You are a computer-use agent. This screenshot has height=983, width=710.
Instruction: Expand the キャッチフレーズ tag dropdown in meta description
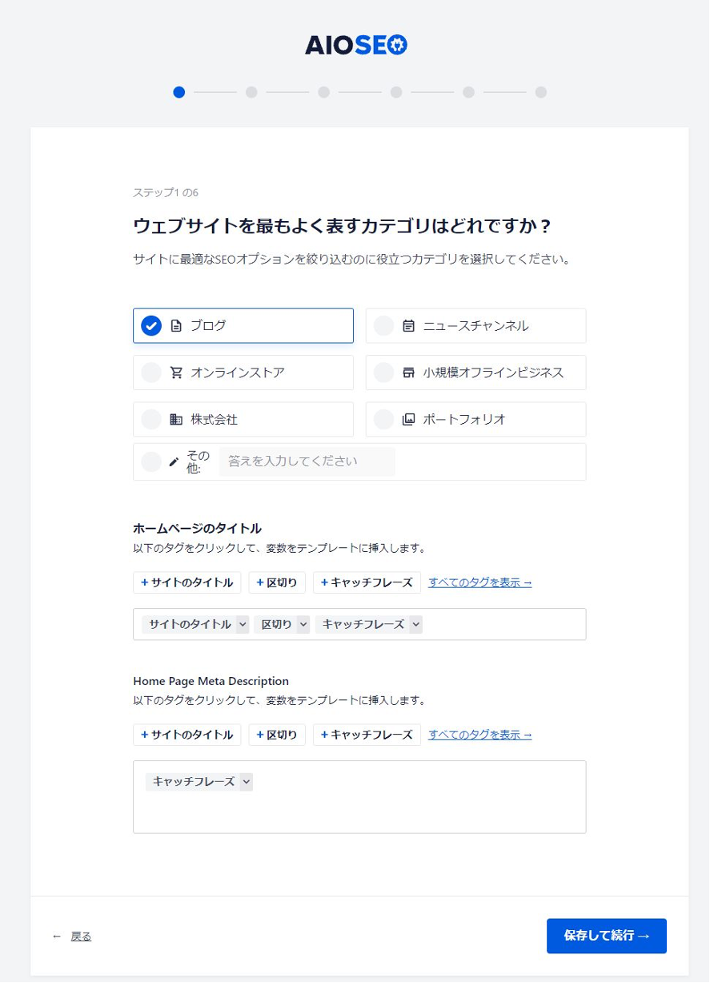tap(246, 781)
